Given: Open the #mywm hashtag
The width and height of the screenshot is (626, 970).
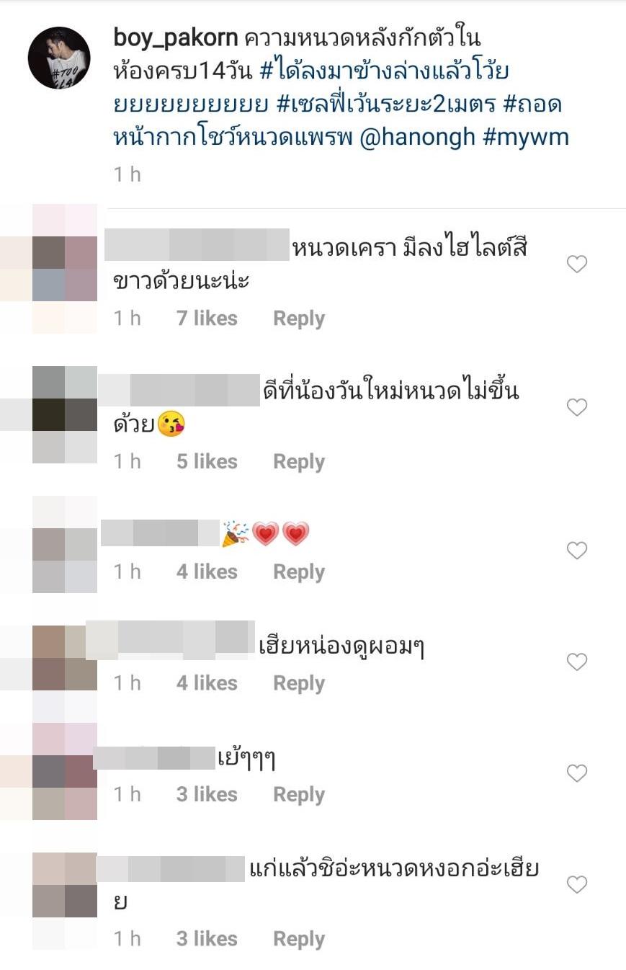Looking at the screenshot, I should point(526,138).
